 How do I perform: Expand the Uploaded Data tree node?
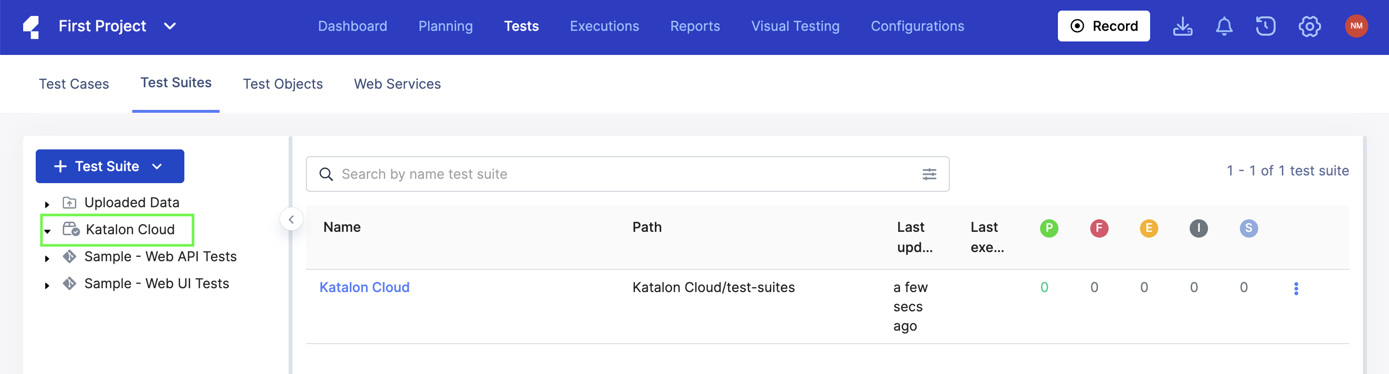[47, 204]
